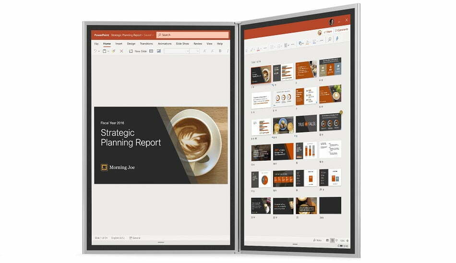Click the Paste clipboard icon
The image size is (456, 263).
pyautogui.click(x=105, y=51)
